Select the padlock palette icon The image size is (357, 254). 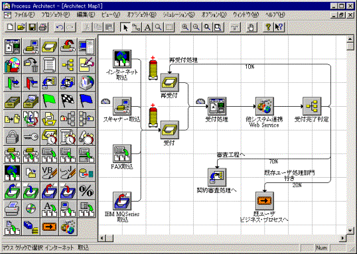pos(13,137)
